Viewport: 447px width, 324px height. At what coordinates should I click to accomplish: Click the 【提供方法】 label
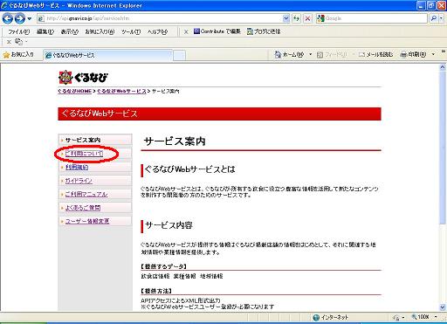156,291
